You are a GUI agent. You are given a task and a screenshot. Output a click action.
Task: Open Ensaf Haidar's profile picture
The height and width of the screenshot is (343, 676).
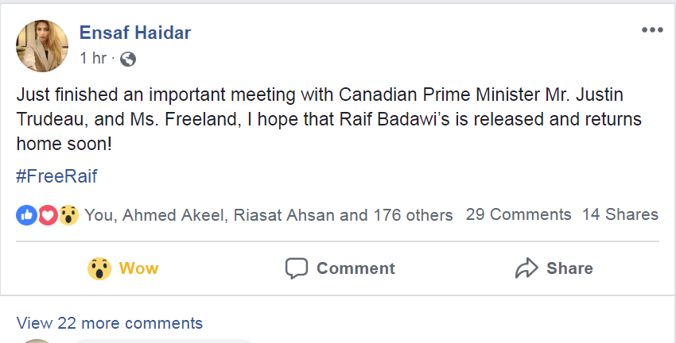42,46
